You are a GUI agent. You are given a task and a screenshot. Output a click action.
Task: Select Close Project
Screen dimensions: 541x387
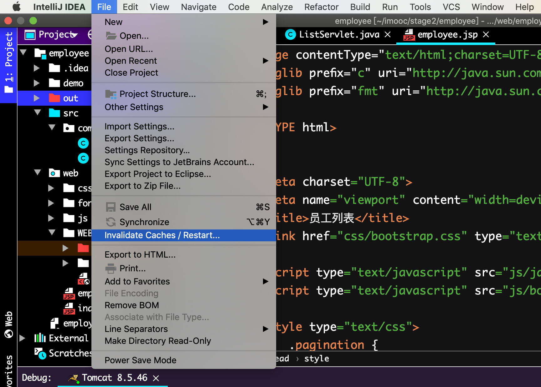pos(184,73)
